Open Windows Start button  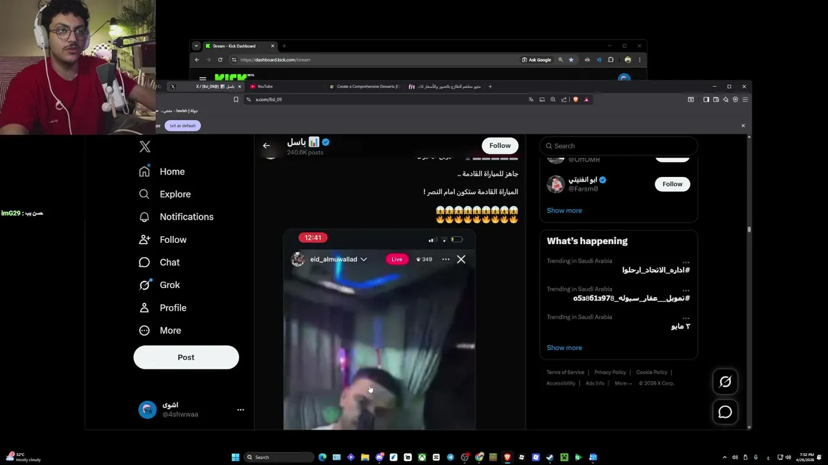click(235, 457)
